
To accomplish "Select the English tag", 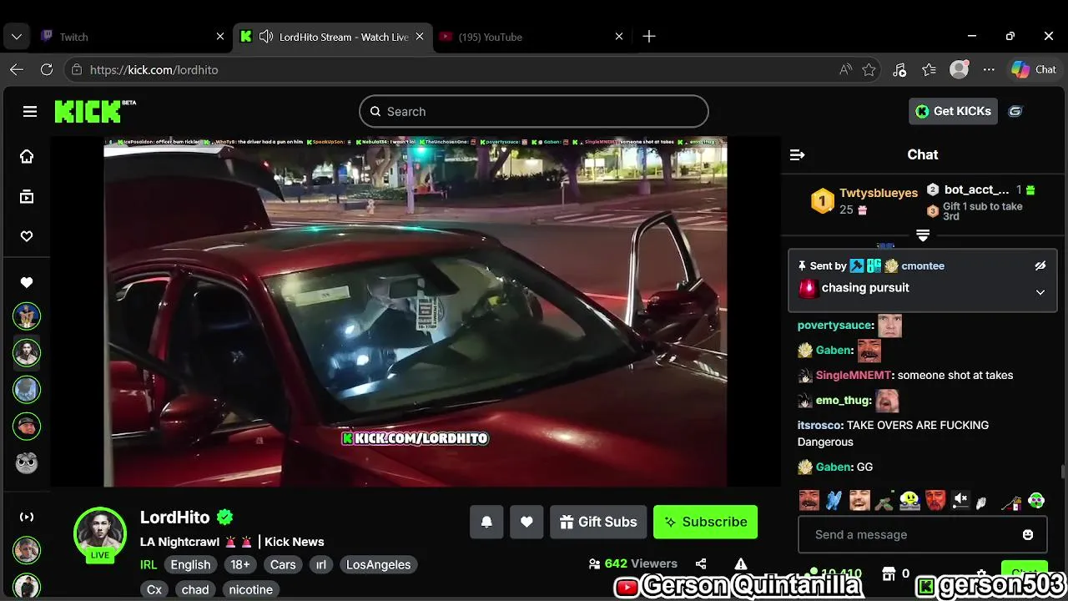I will (190, 564).
